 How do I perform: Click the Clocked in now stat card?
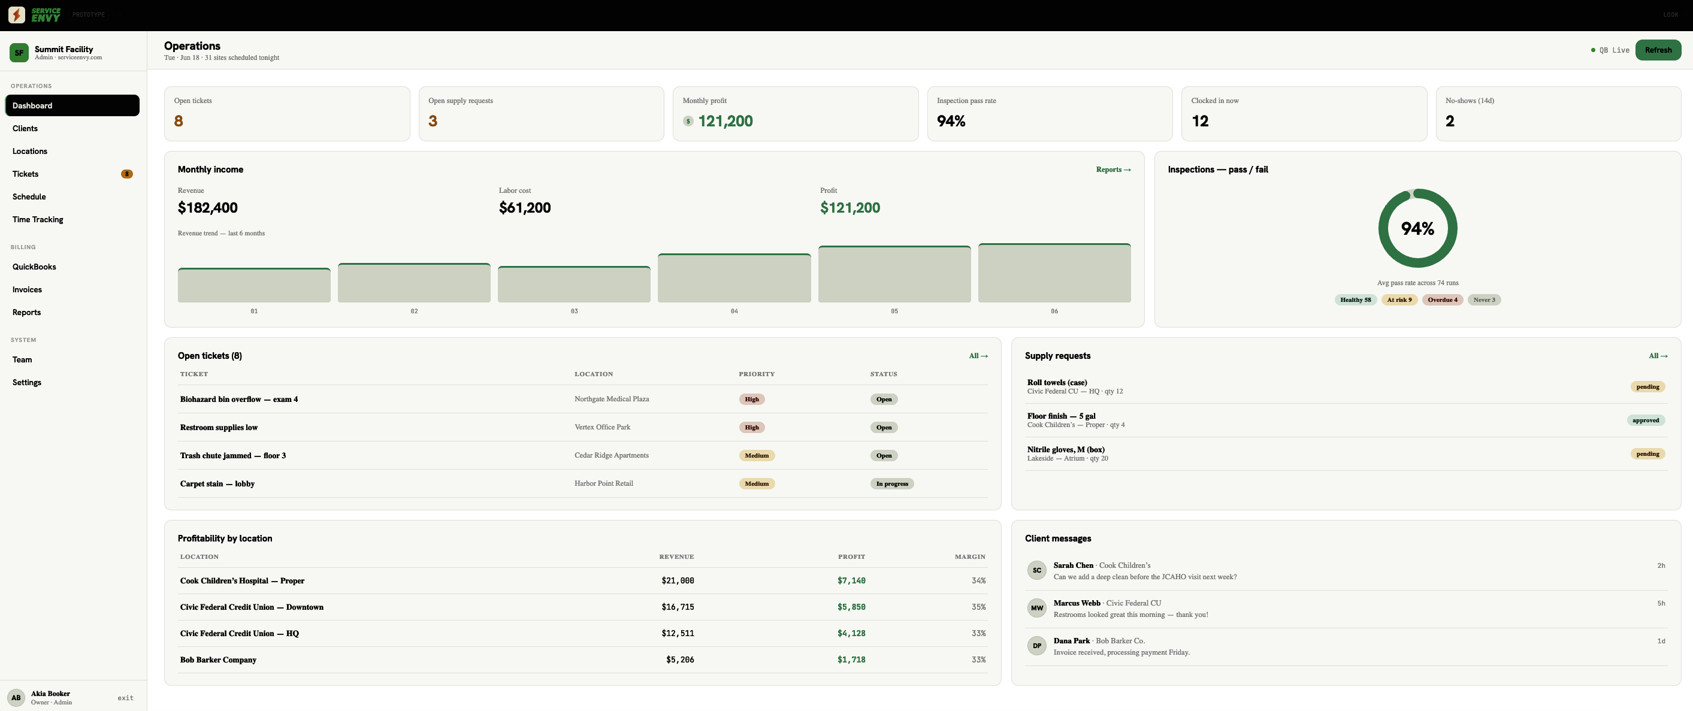1304,114
